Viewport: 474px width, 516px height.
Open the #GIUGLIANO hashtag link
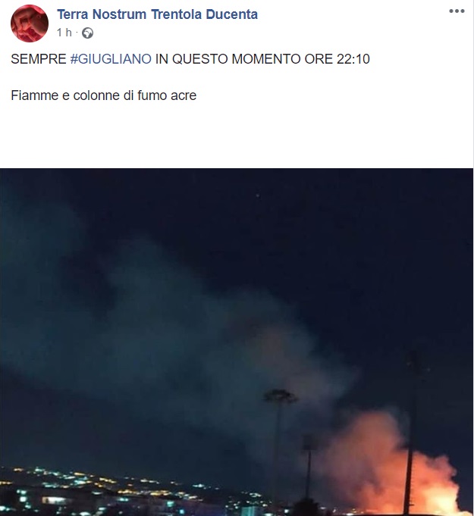point(111,59)
